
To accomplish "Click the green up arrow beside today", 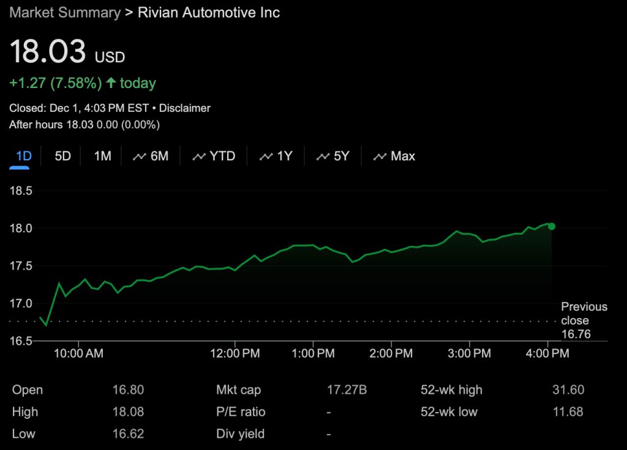I will tap(111, 83).
